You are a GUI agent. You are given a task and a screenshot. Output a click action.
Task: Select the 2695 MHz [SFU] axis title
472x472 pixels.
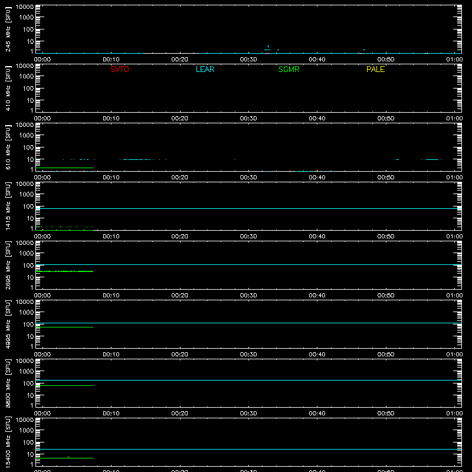tap(8, 265)
